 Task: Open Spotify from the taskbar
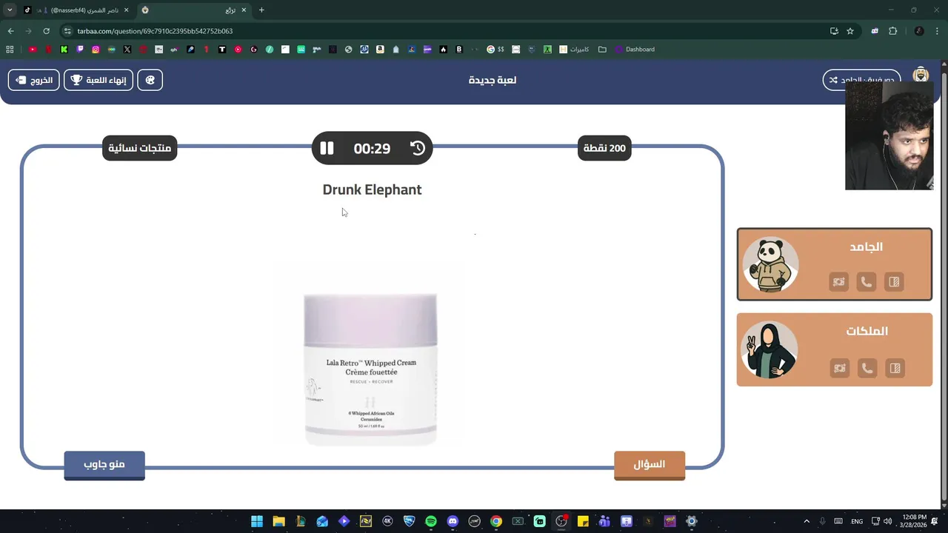click(x=431, y=521)
